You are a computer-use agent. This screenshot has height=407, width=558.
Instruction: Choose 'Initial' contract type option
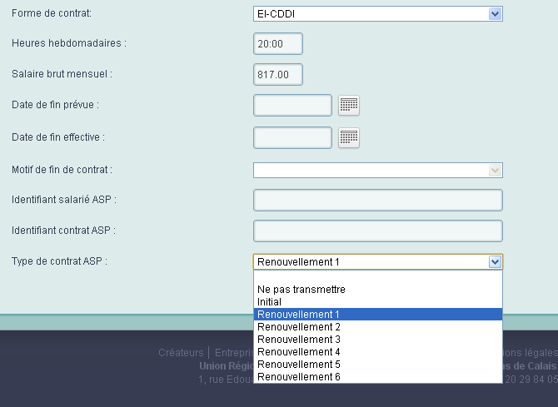point(378,301)
